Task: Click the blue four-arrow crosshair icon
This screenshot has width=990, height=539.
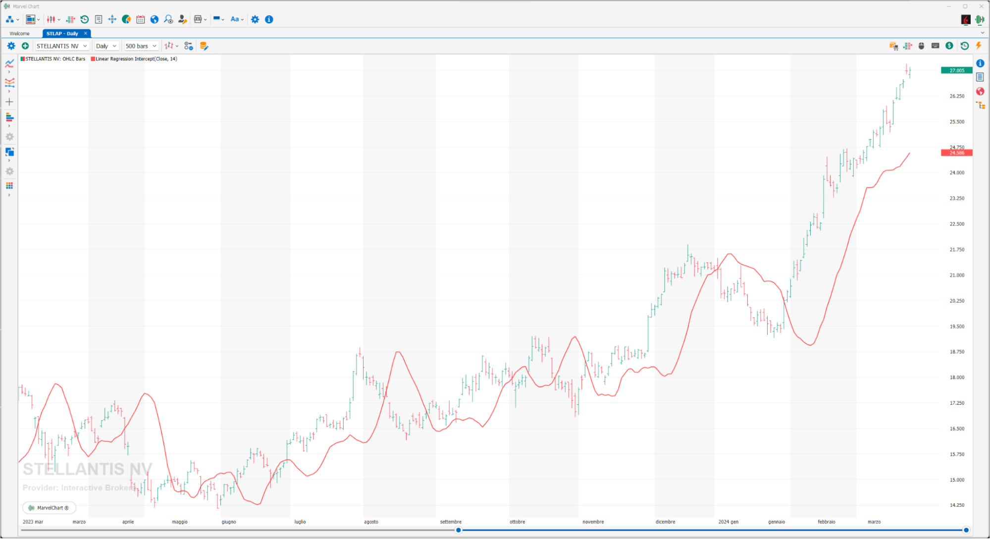Action: [112, 19]
